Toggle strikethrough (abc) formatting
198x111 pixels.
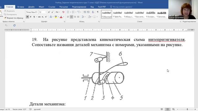tap(39, 17)
